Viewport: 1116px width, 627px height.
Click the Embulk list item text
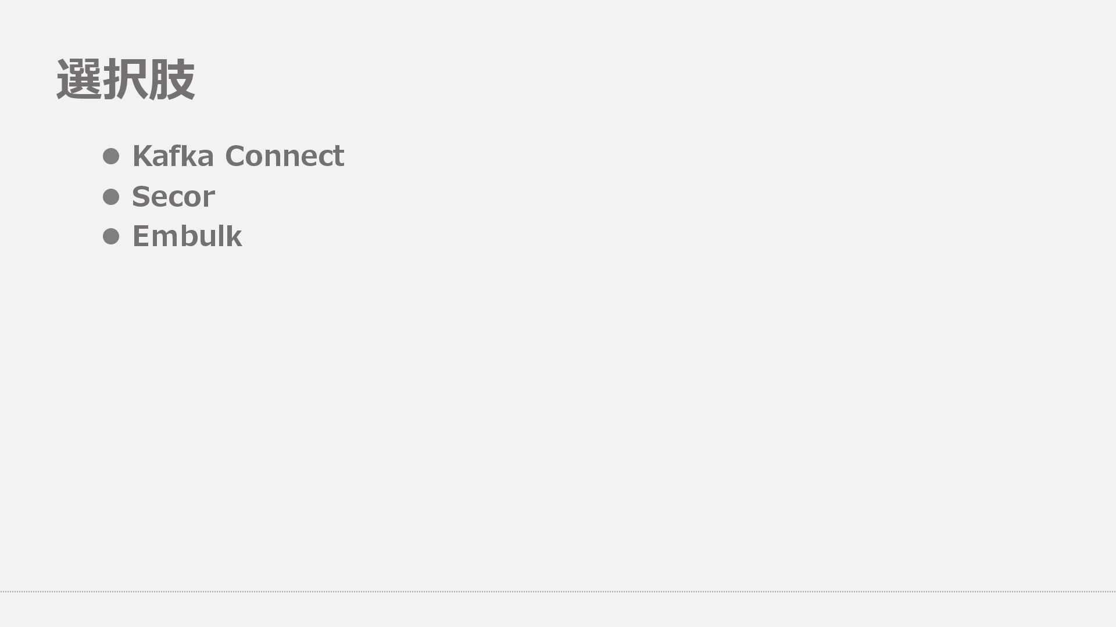(187, 236)
